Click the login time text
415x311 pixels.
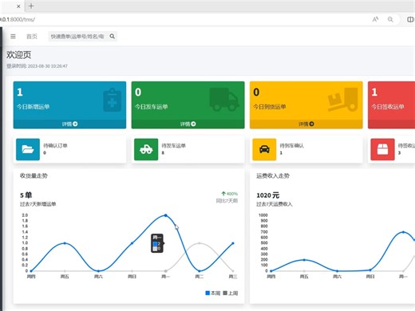click(x=37, y=66)
